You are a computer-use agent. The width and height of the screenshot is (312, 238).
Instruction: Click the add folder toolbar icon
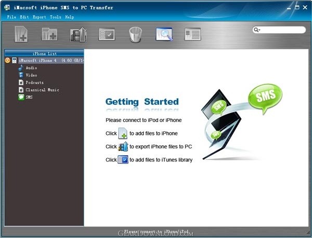(x=49, y=34)
